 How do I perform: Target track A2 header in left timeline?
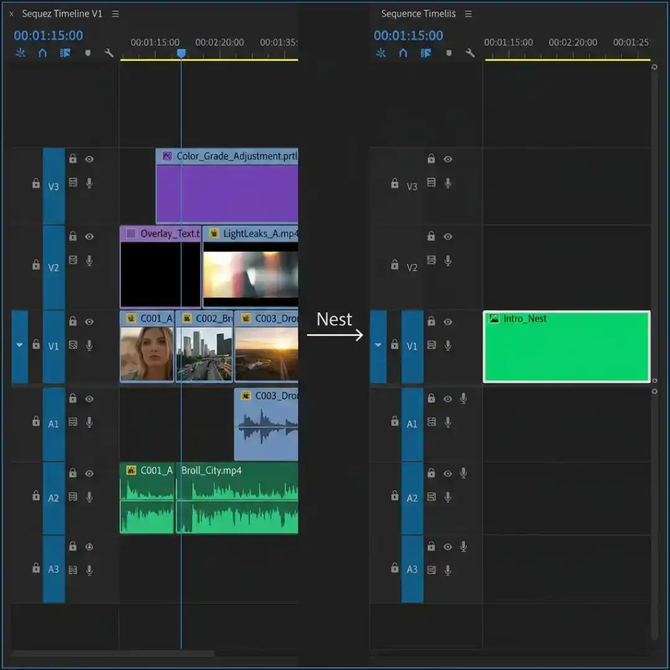pos(54,498)
